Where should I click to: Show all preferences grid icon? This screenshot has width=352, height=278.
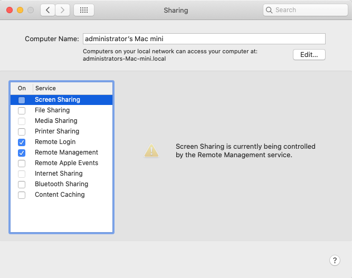(x=84, y=10)
